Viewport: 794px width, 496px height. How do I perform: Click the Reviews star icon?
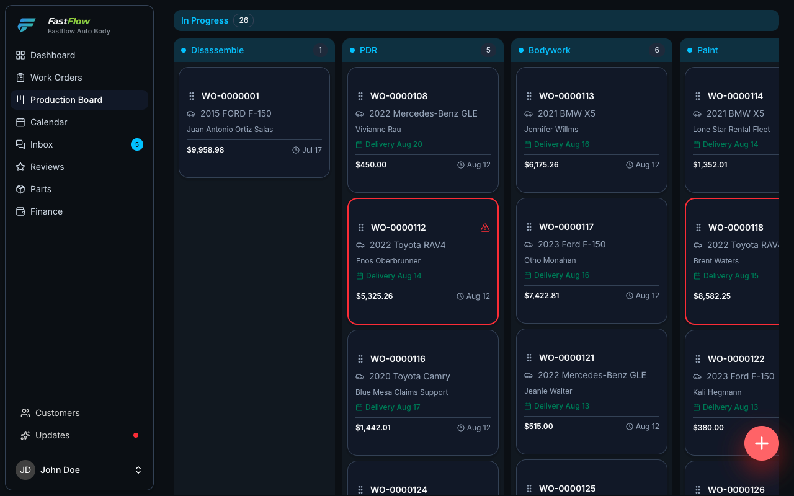pyautogui.click(x=20, y=167)
